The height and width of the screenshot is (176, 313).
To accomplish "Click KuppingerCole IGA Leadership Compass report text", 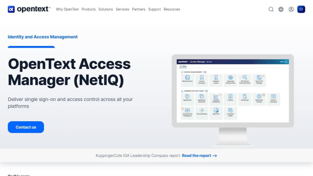I will tap(138, 155).
